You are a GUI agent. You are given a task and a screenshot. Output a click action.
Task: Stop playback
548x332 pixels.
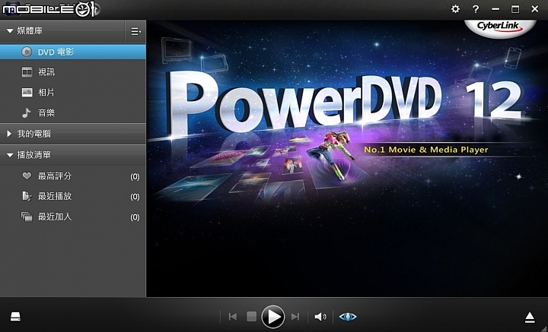(251, 317)
